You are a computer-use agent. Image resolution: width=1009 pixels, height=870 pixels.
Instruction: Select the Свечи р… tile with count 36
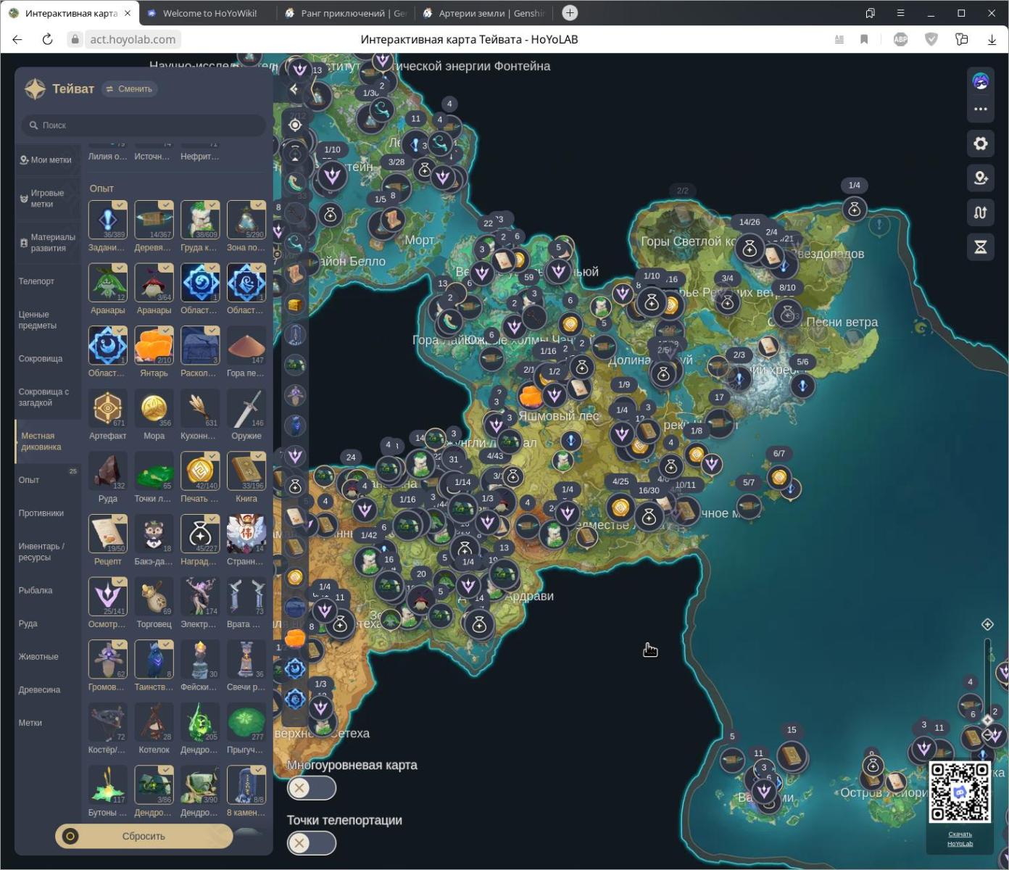click(246, 659)
